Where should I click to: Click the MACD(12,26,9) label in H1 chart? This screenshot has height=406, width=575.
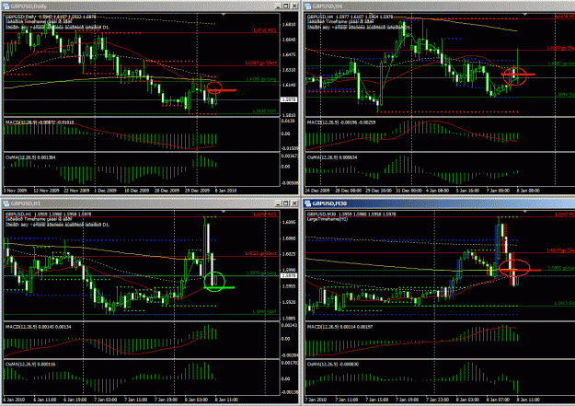click(x=38, y=327)
